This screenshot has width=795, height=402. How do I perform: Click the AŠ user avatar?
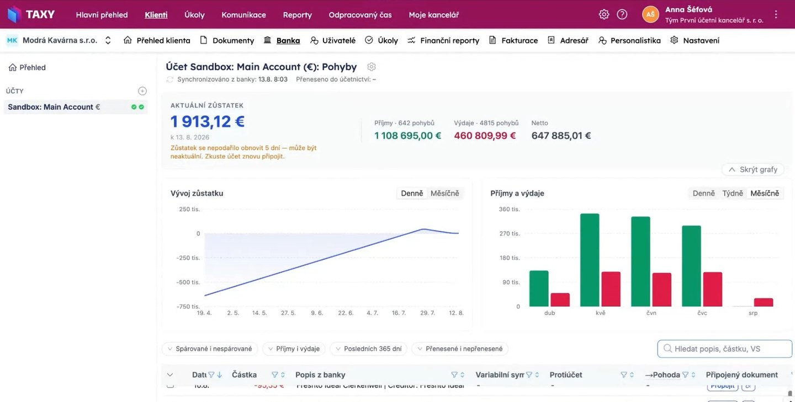[650, 14]
